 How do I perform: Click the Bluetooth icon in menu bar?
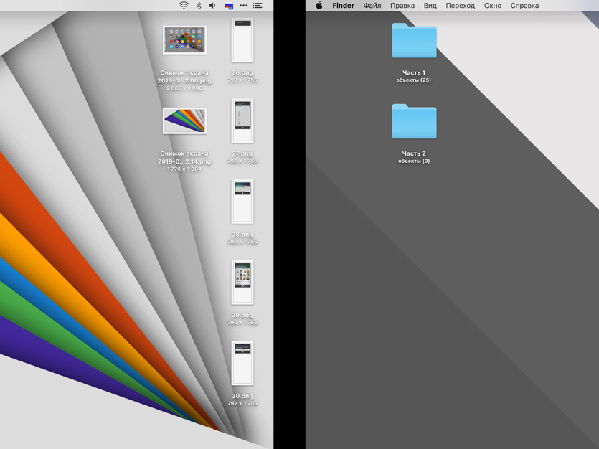pyautogui.click(x=199, y=6)
